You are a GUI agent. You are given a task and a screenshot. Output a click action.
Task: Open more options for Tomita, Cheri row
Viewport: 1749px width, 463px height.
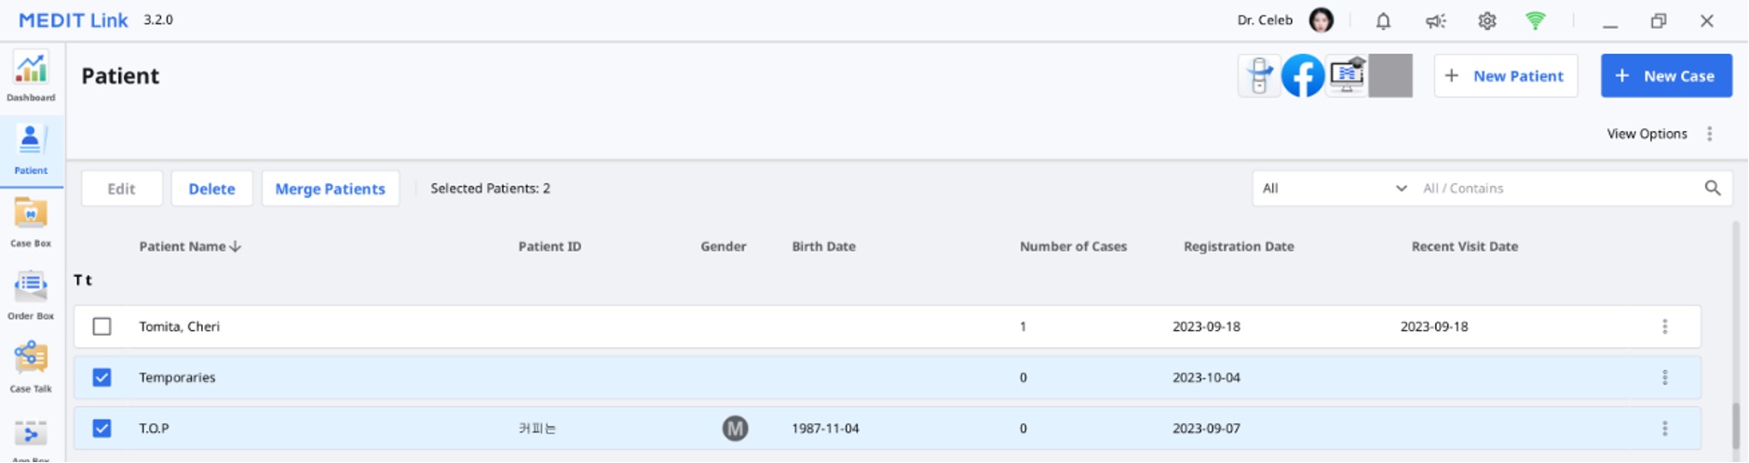(x=1665, y=326)
